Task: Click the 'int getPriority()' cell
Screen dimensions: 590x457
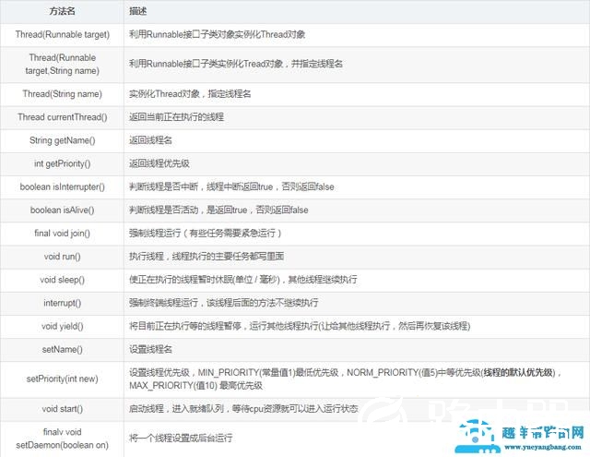Action: (62, 163)
